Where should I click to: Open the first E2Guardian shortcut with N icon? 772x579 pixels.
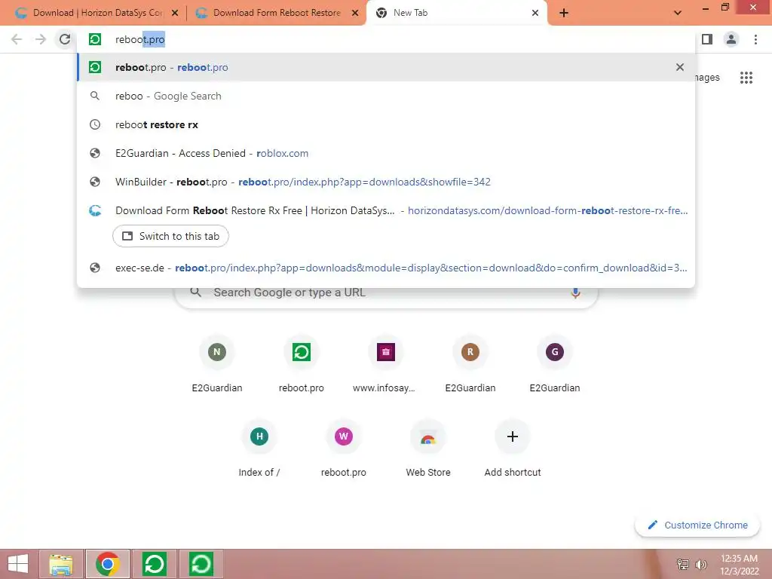click(x=217, y=364)
